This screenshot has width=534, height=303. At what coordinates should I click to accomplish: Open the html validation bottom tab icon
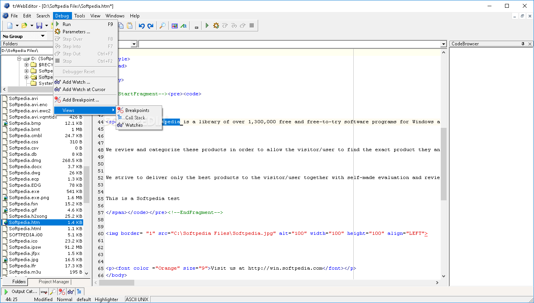tap(44, 291)
